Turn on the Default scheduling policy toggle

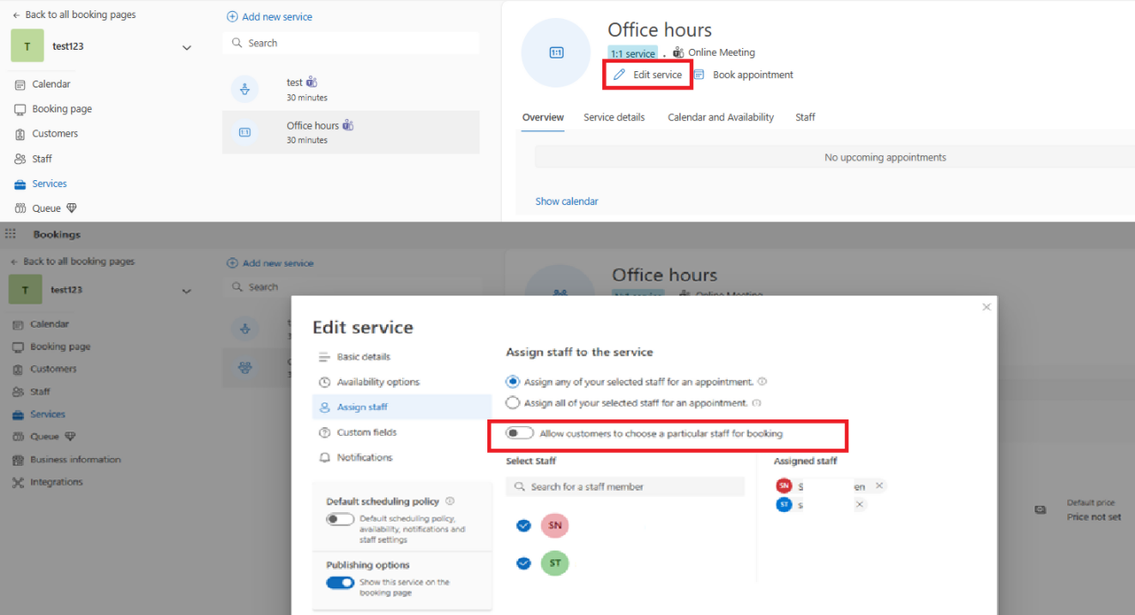click(341, 519)
